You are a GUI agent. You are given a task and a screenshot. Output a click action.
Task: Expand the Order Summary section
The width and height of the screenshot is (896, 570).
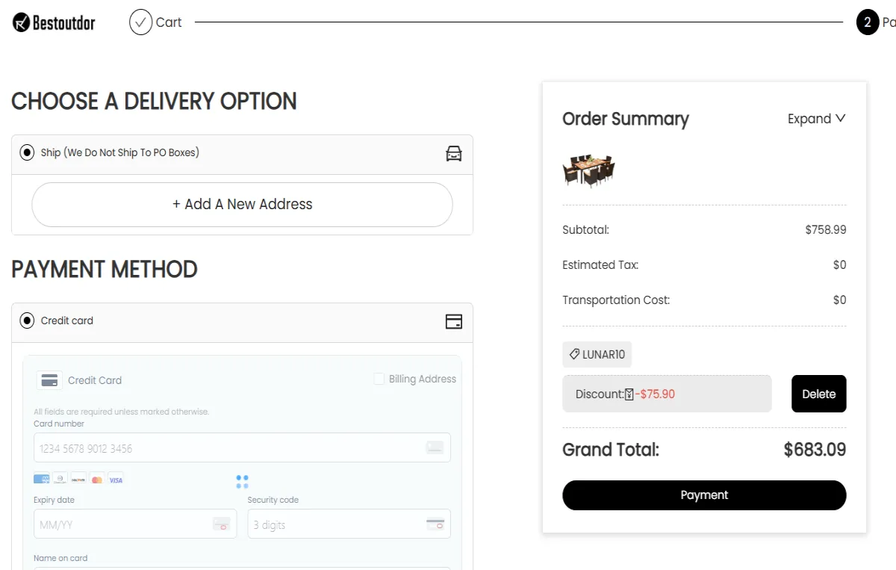tap(816, 118)
